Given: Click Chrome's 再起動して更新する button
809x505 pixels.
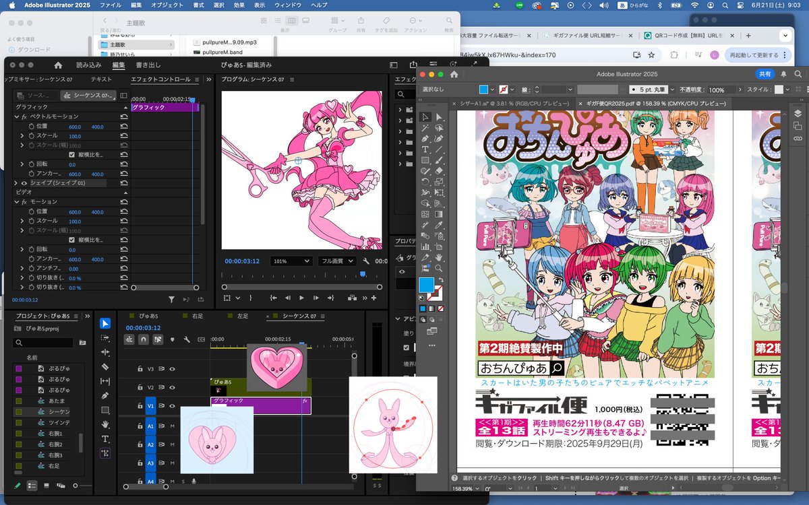Looking at the screenshot, I should (x=758, y=55).
